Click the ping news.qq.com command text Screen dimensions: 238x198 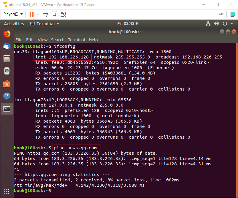(75, 148)
